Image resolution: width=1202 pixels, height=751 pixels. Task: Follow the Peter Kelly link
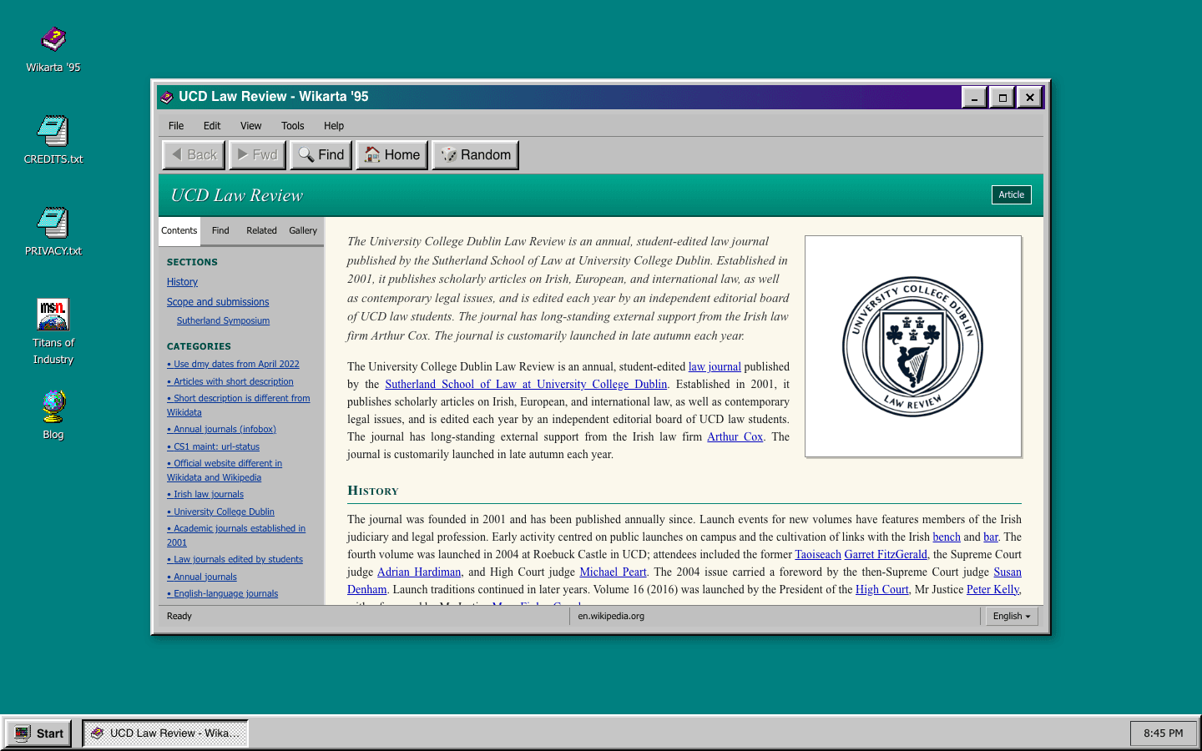[x=992, y=589]
